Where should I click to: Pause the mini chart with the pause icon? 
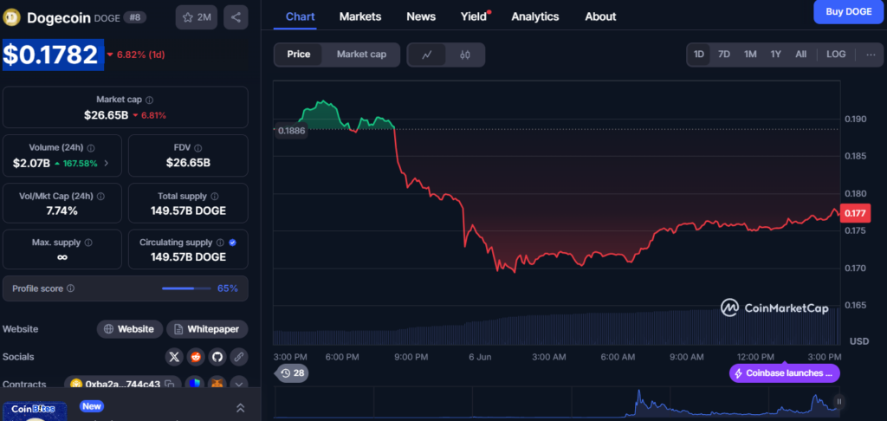coord(838,402)
